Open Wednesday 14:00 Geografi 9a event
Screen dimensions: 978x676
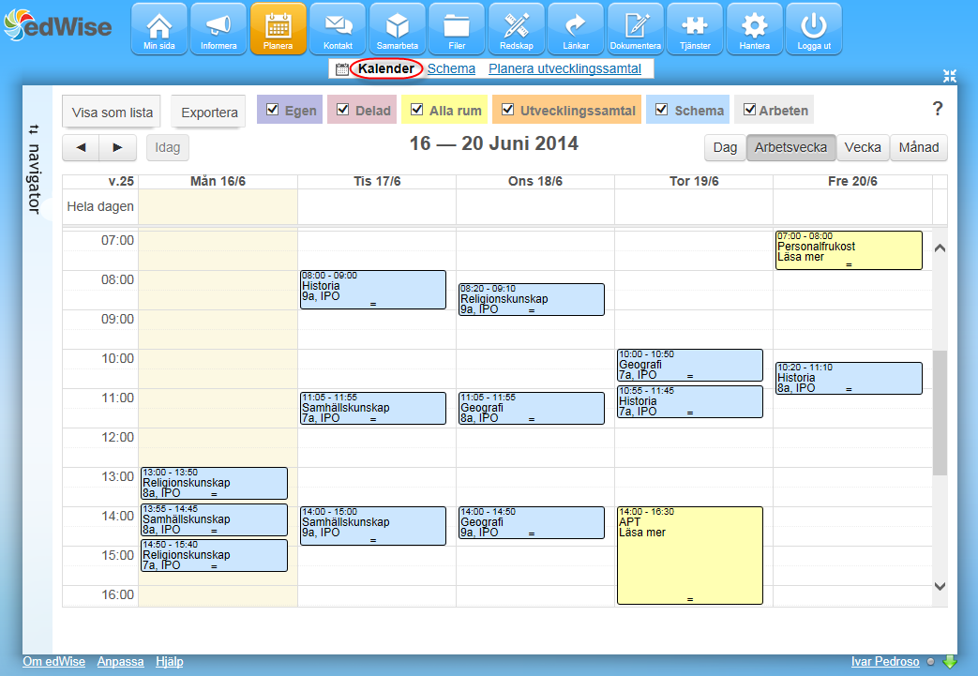point(532,522)
